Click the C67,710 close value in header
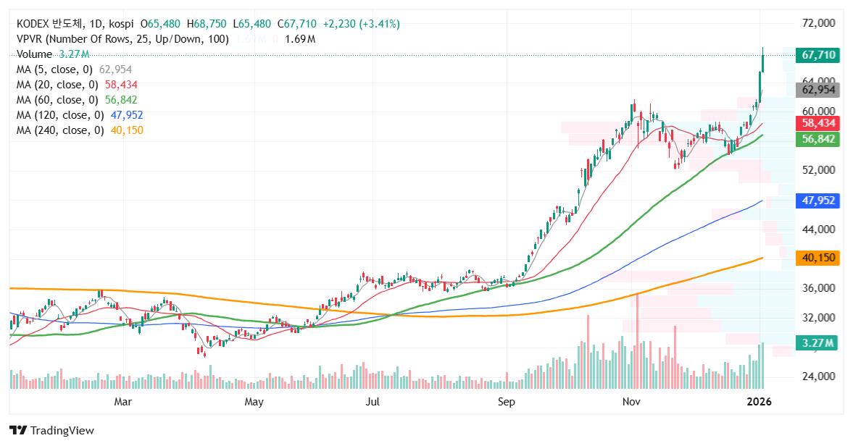The width and height of the screenshot is (853, 446). (x=296, y=24)
